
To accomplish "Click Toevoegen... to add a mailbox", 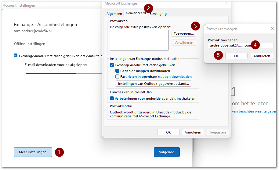I will point(184,33).
